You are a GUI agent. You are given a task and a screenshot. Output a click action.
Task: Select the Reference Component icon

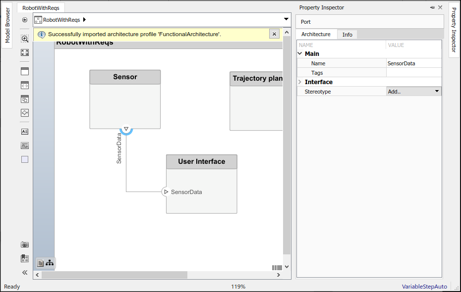click(25, 86)
